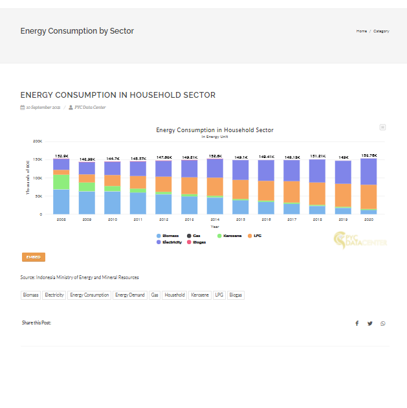Go to Home breadcrumb link

tap(361, 31)
